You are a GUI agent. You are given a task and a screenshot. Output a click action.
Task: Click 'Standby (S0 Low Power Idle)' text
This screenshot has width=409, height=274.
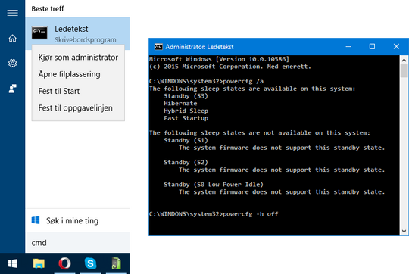coord(214,185)
